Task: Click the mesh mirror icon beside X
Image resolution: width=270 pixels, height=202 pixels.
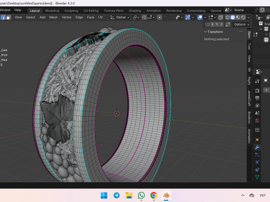Action: [208, 25]
